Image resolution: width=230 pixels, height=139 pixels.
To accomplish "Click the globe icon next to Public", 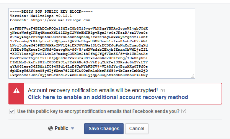I will [51, 128].
